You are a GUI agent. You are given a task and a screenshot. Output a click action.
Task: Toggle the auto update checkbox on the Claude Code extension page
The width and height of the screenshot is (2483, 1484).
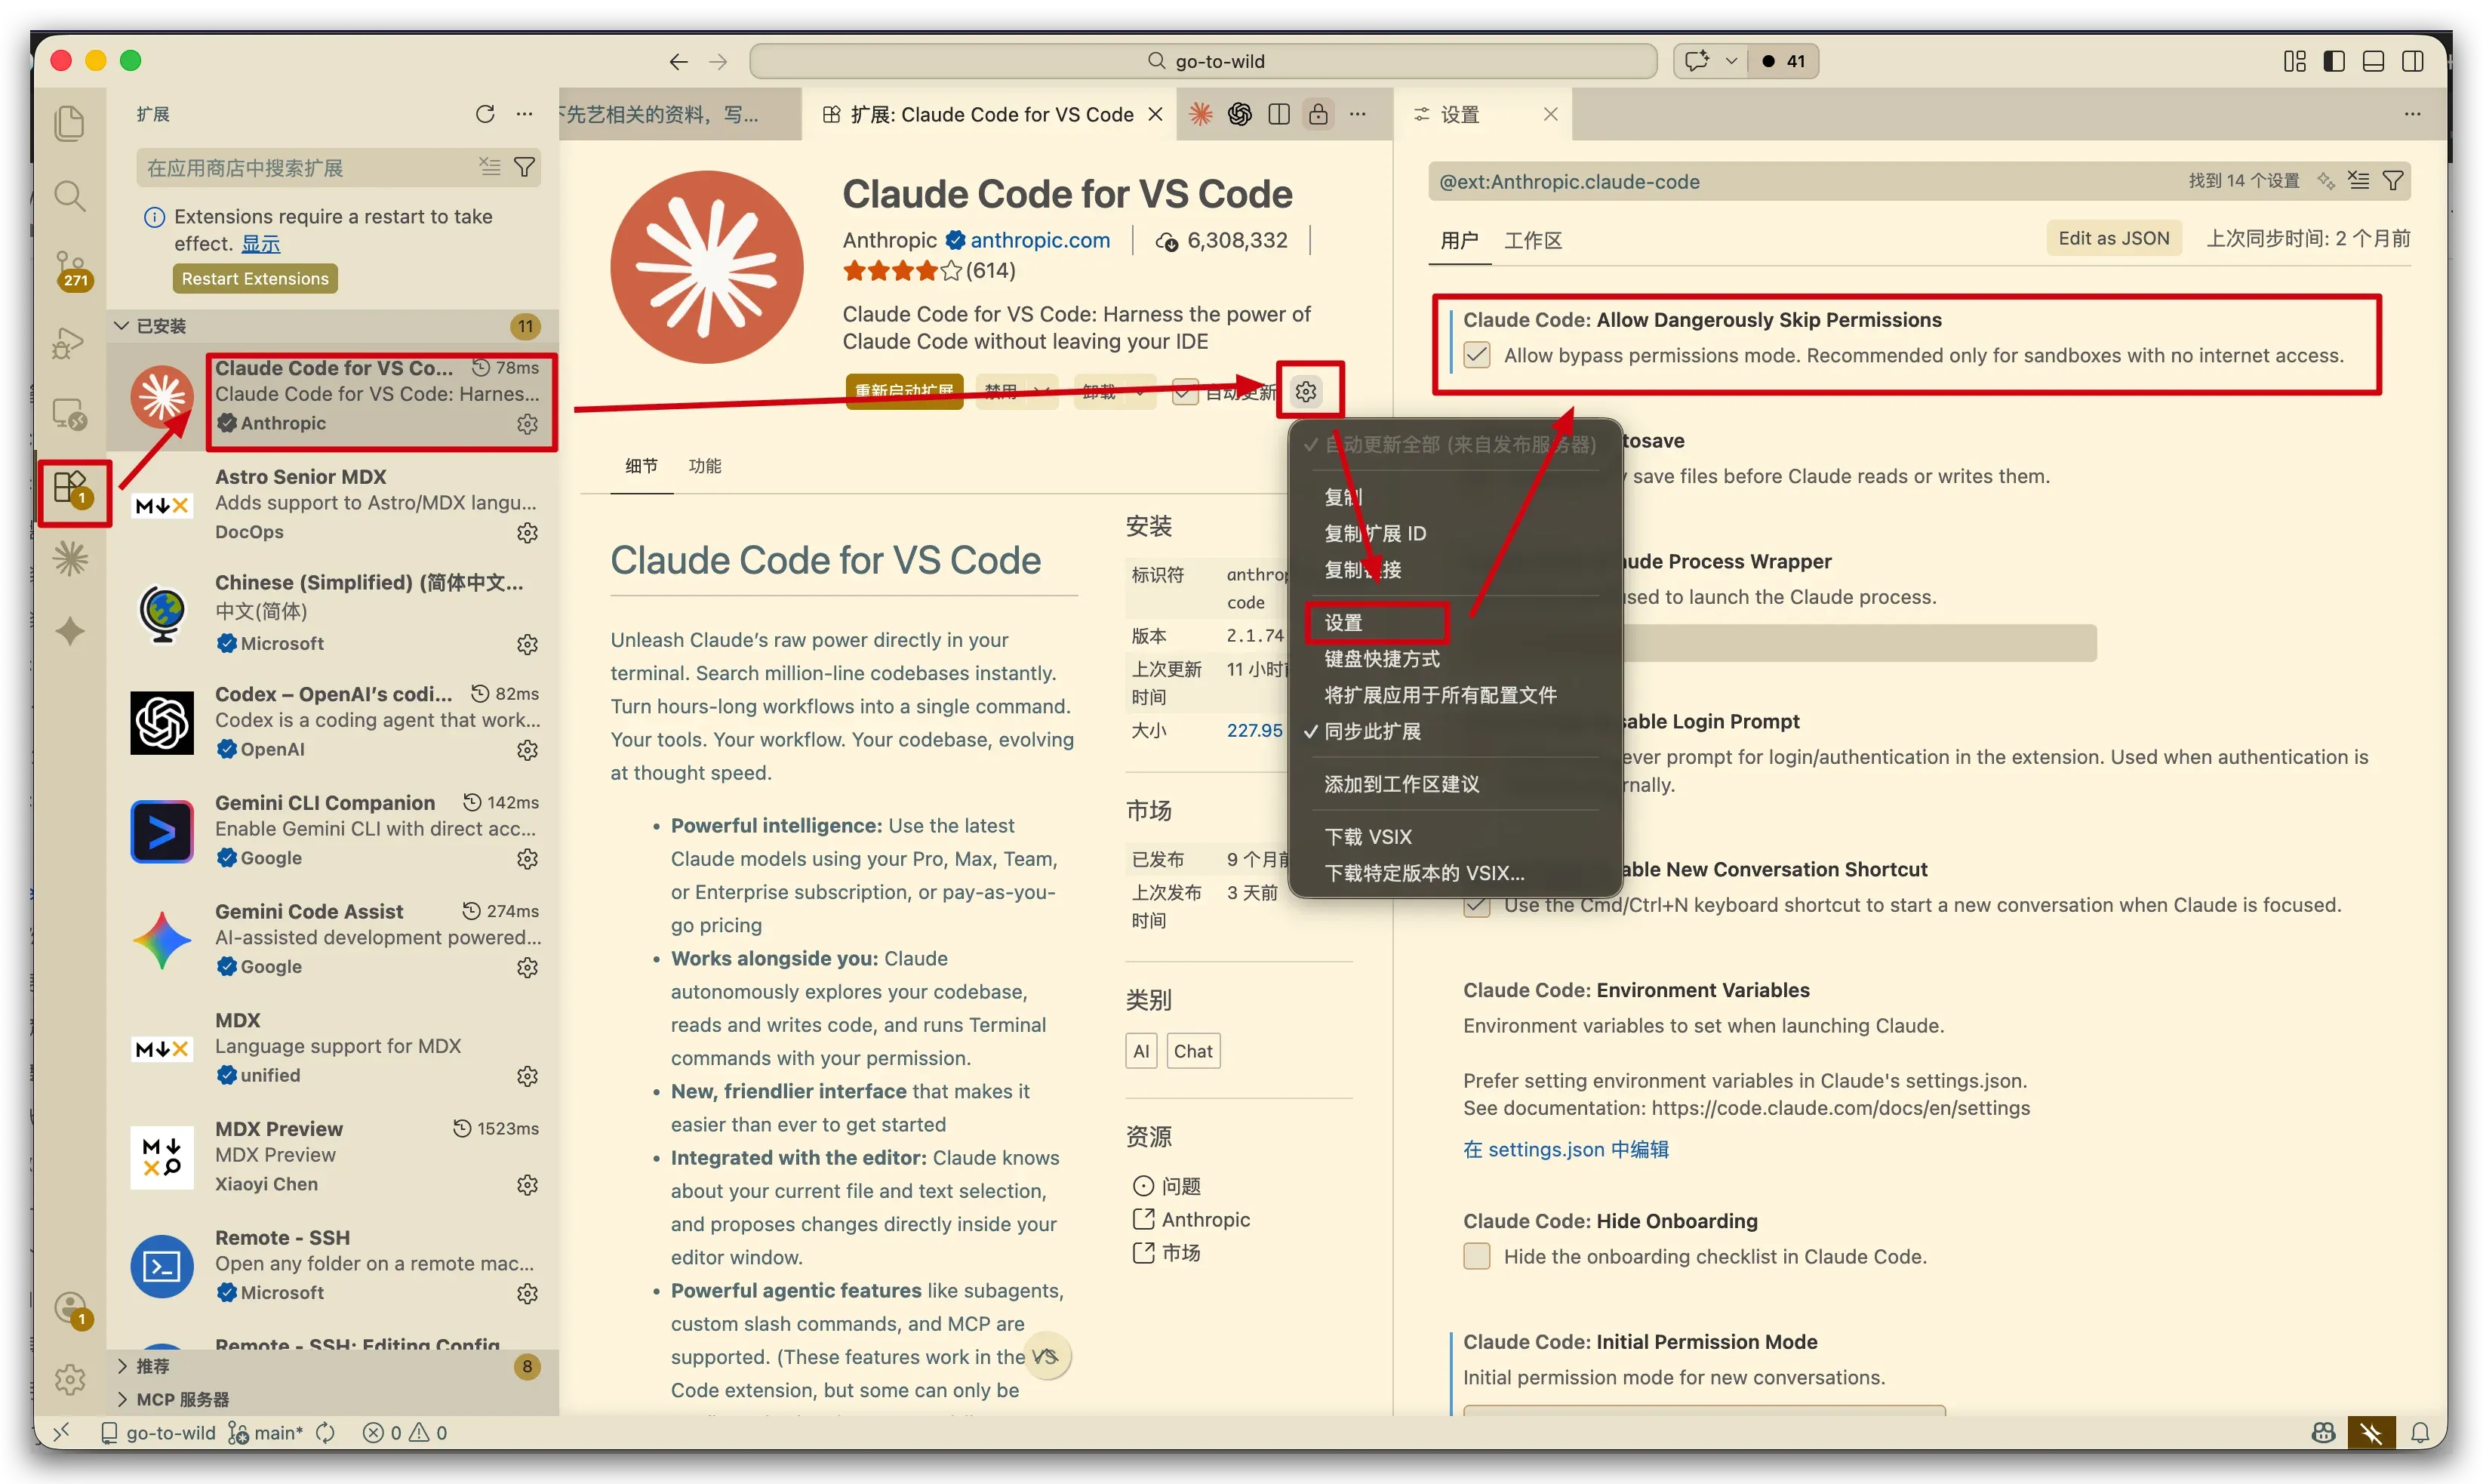coord(1185,392)
